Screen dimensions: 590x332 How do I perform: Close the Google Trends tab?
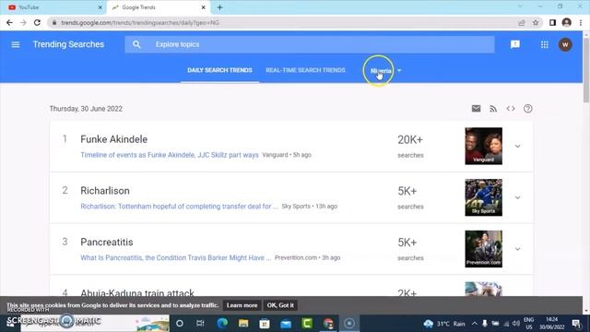pyautogui.click(x=203, y=7)
